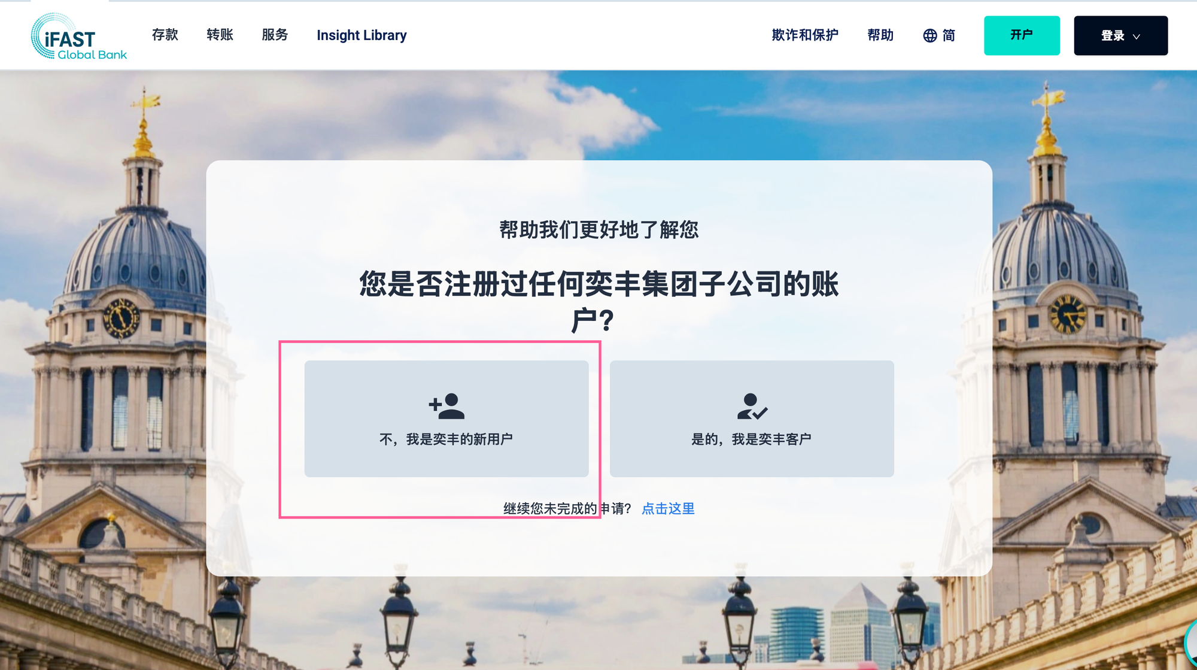Viewport: 1197px width, 670px height.
Task: Open the Insight Library menu item
Action: tap(361, 35)
